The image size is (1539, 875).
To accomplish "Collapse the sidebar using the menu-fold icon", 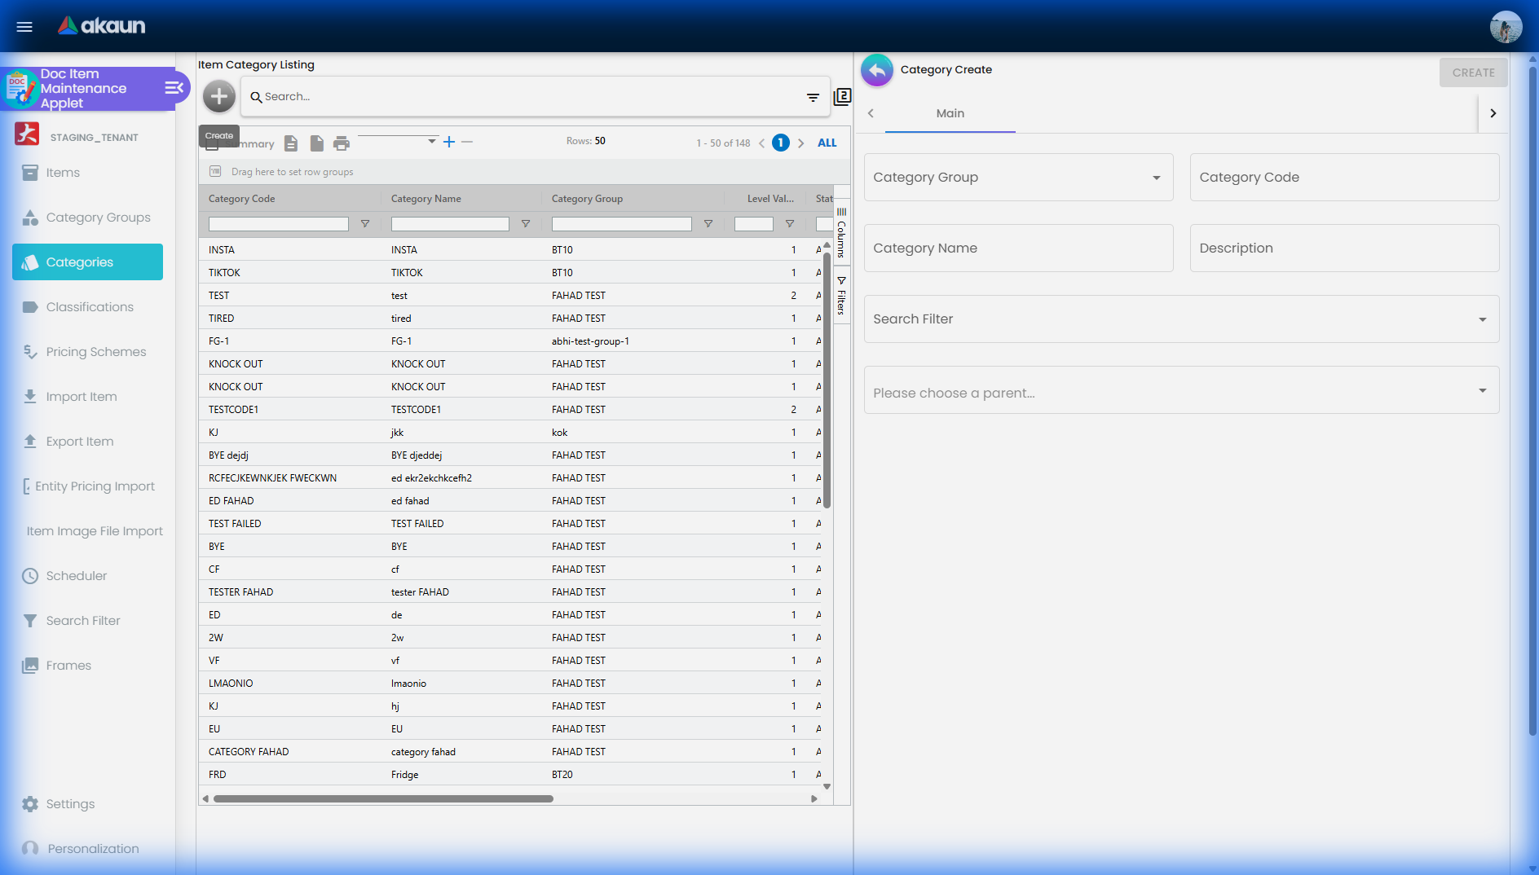I will tap(174, 88).
